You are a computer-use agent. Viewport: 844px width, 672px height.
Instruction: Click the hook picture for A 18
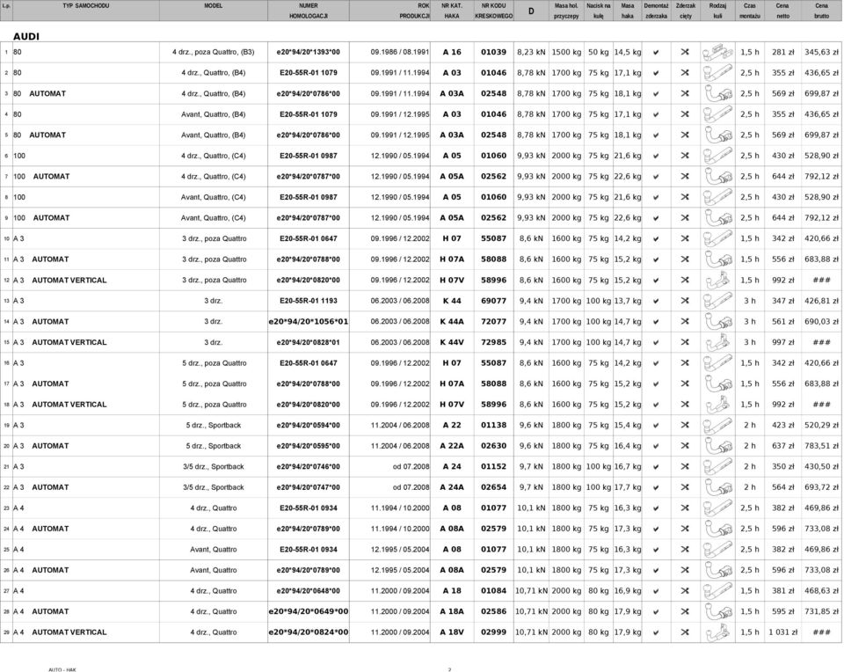tap(717, 591)
